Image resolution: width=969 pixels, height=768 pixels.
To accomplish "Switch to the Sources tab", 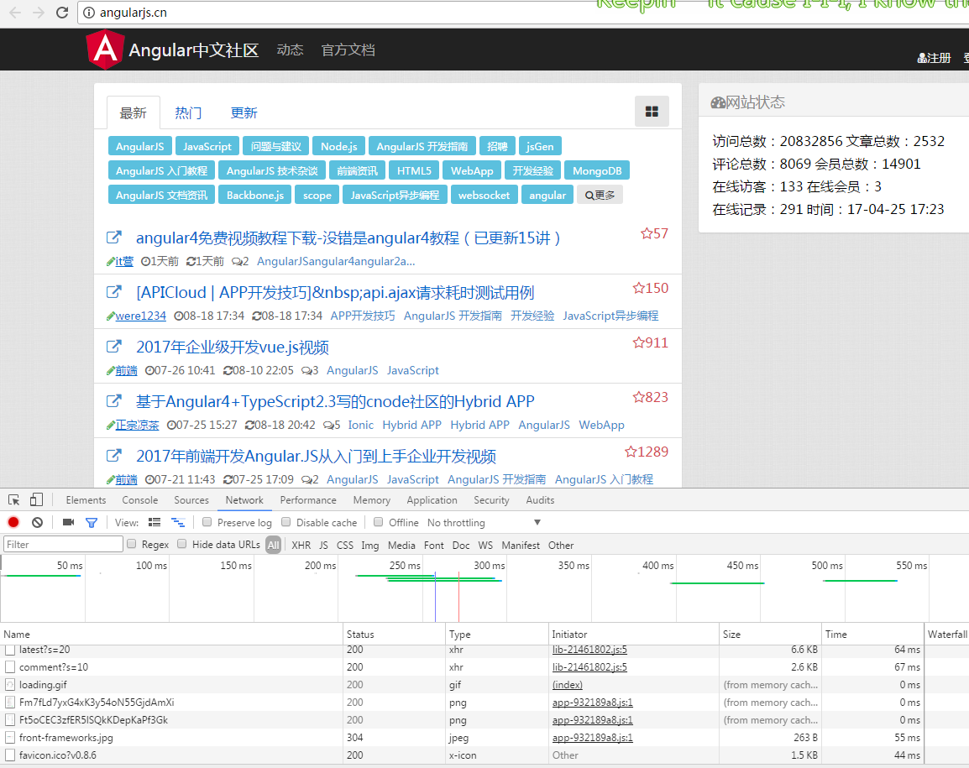I will tap(191, 500).
